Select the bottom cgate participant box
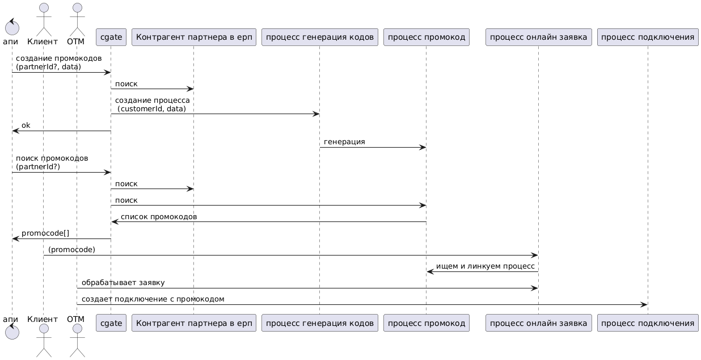The width and height of the screenshot is (701, 360). pos(111,323)
